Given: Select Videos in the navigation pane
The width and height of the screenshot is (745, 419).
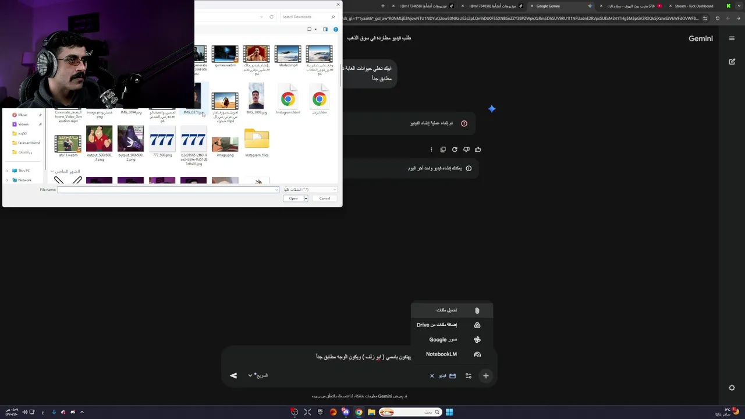Looking at the screenshot, I should click(23, 124).
